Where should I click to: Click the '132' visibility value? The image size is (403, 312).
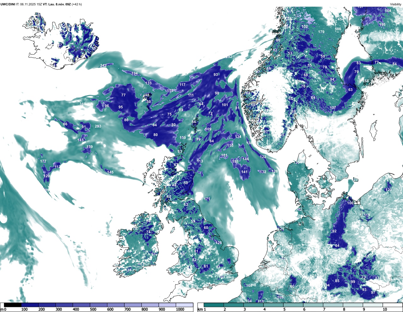(263, 172)
